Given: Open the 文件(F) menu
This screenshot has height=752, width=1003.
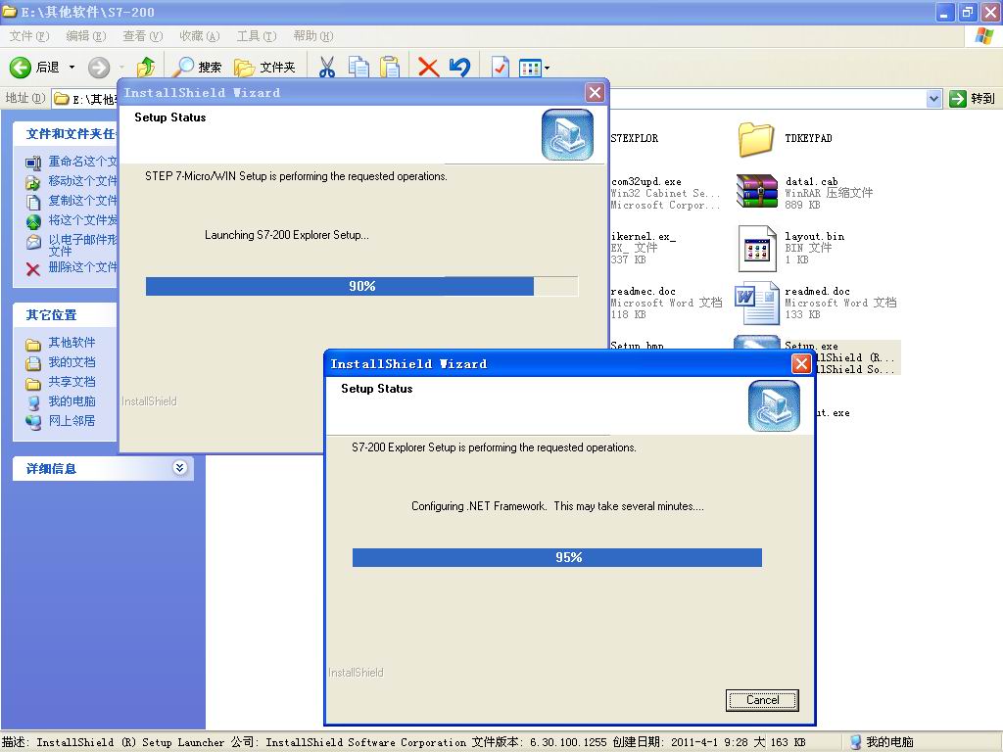Looking at the screenshot, I should [x=28, y=36].
